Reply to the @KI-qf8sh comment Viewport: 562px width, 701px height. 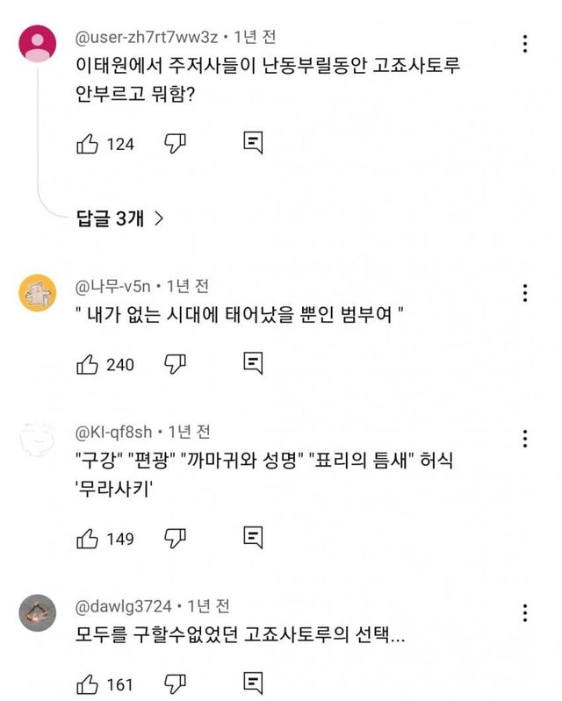pos(253,537)
